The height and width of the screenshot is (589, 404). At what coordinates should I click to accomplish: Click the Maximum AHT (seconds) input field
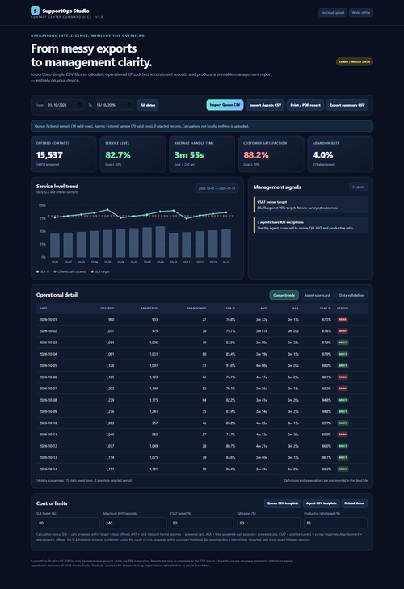(x=135, y=523)
